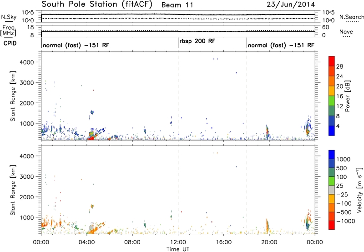
Task: Click the 'normal (fast) -151 RF' label after 18:00
Action: 281,45
